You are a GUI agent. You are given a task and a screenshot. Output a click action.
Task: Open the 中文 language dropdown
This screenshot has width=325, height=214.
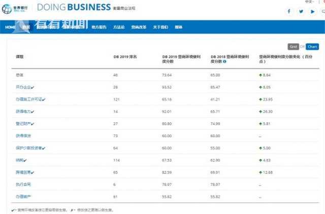click(310, 2)
